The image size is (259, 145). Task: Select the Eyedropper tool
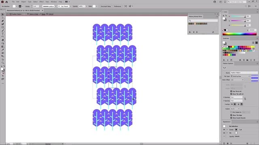point(3,50)
